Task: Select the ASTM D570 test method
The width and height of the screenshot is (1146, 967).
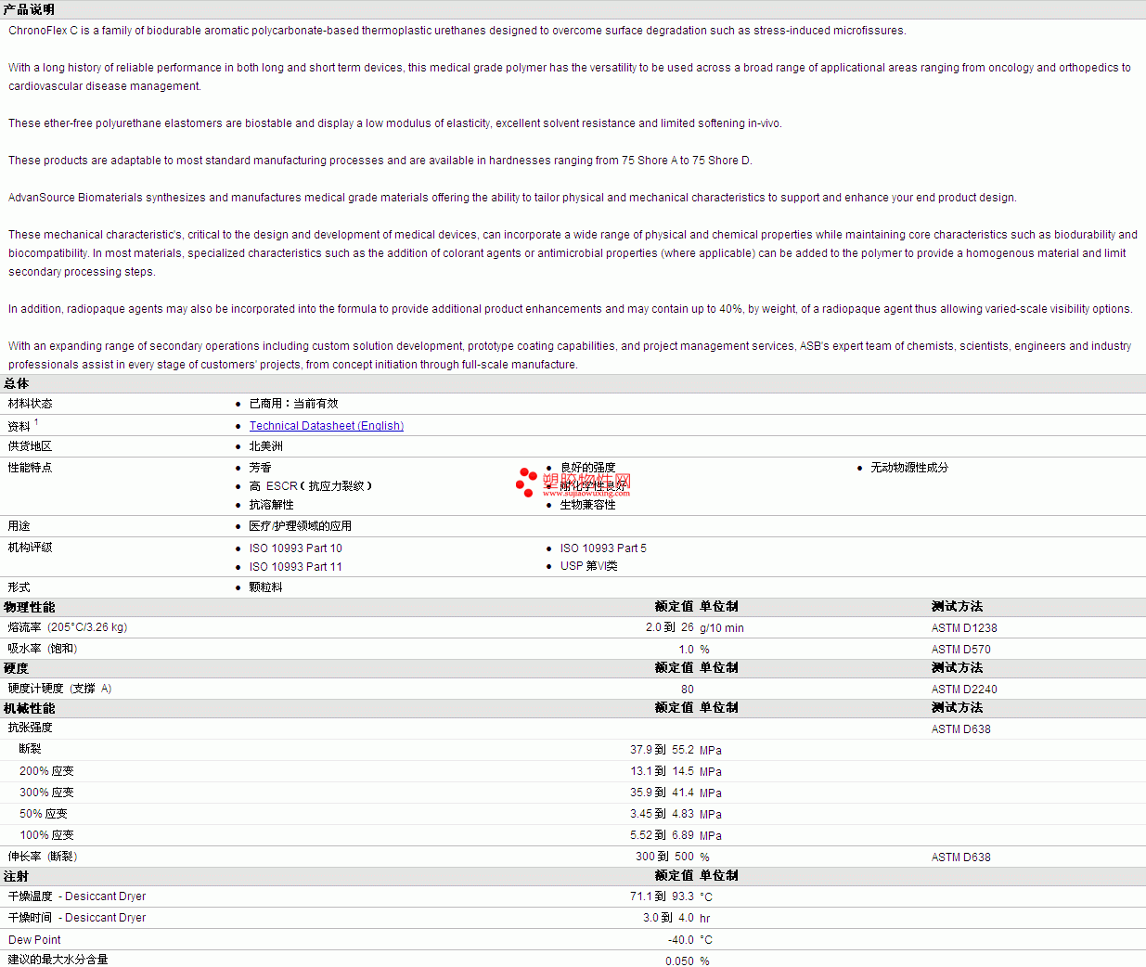Action: [x=961, y=650]
